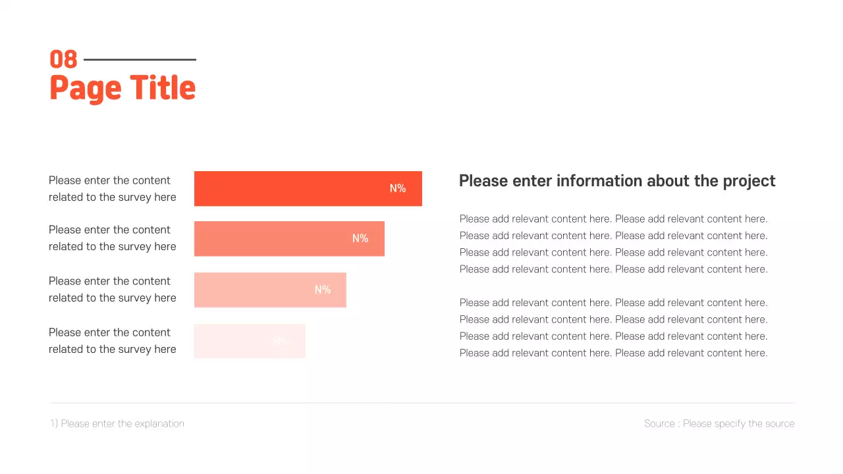The width and height of the screenshot is (843, 474).
Task: Select the third survey label text
Action: point(113,290)
